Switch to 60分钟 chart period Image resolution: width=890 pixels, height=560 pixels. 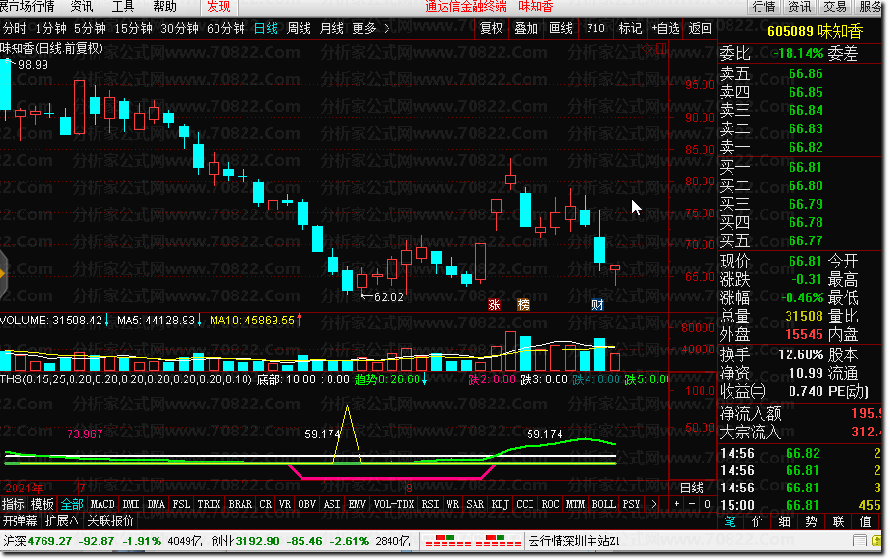click(x=226, y=28)
